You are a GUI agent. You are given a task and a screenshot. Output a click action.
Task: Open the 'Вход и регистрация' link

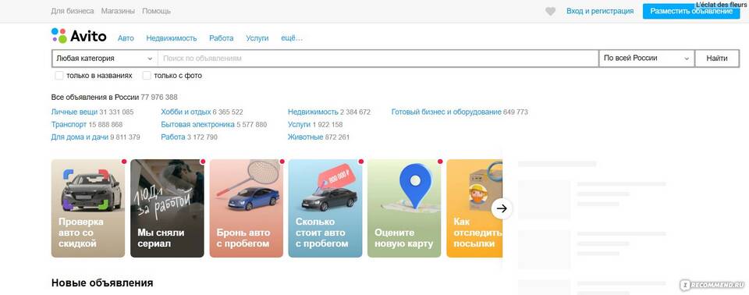coord(600,11)
